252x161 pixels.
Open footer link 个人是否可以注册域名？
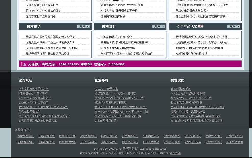point(33,89)
